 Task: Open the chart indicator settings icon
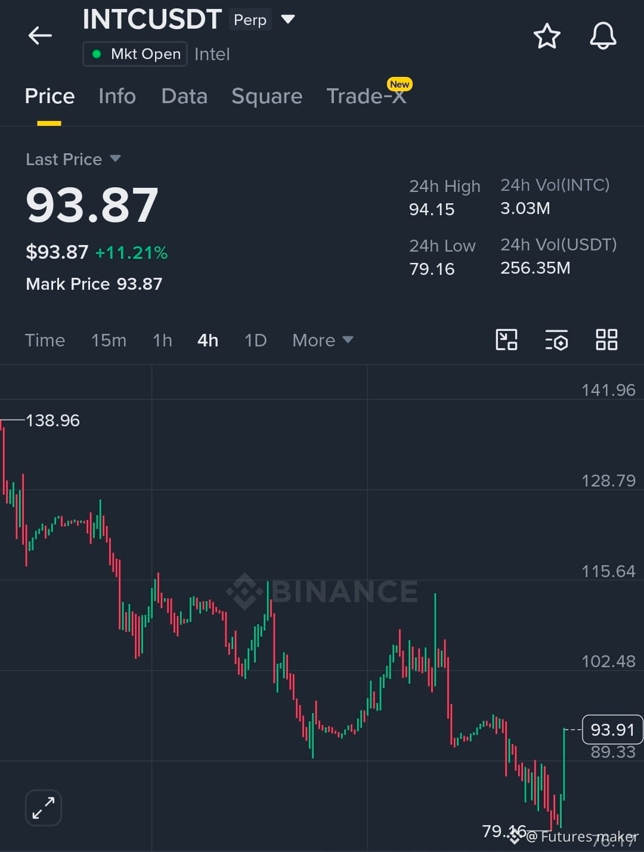556,340
